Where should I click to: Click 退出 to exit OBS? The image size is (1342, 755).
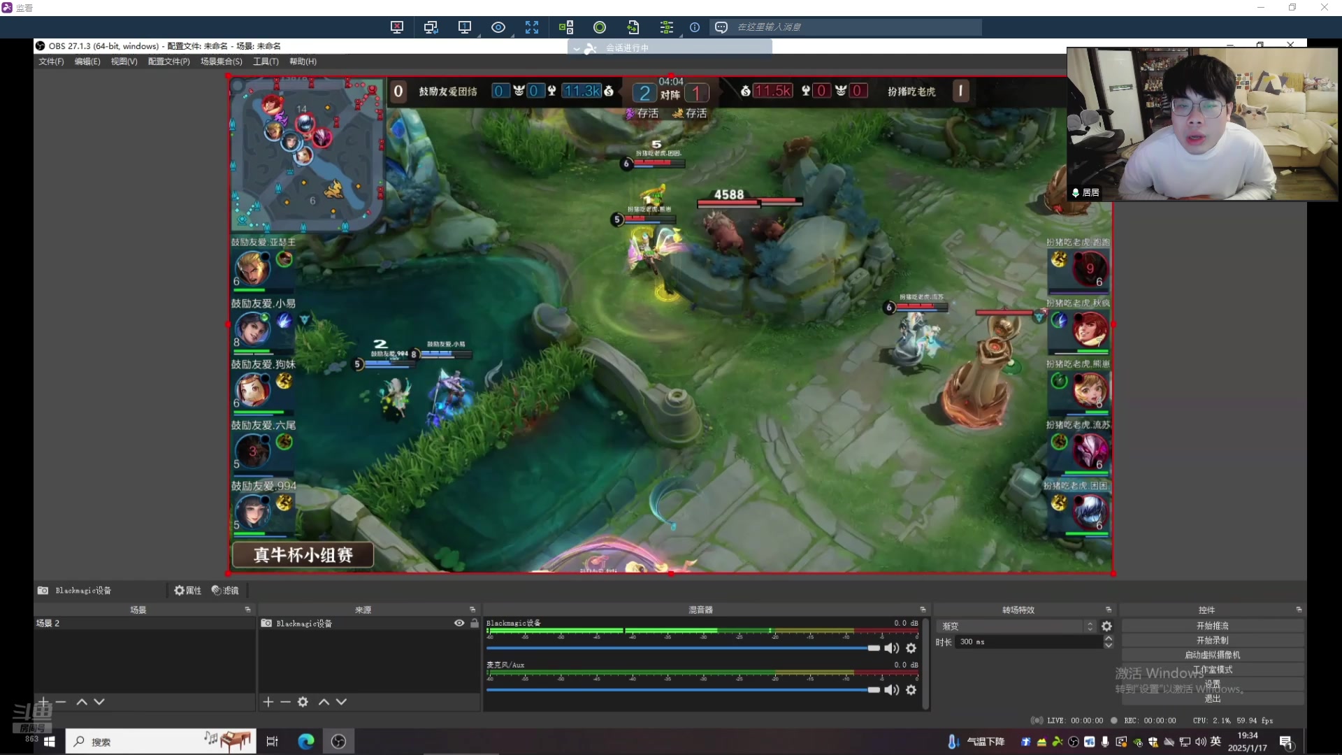point(1213,699)
